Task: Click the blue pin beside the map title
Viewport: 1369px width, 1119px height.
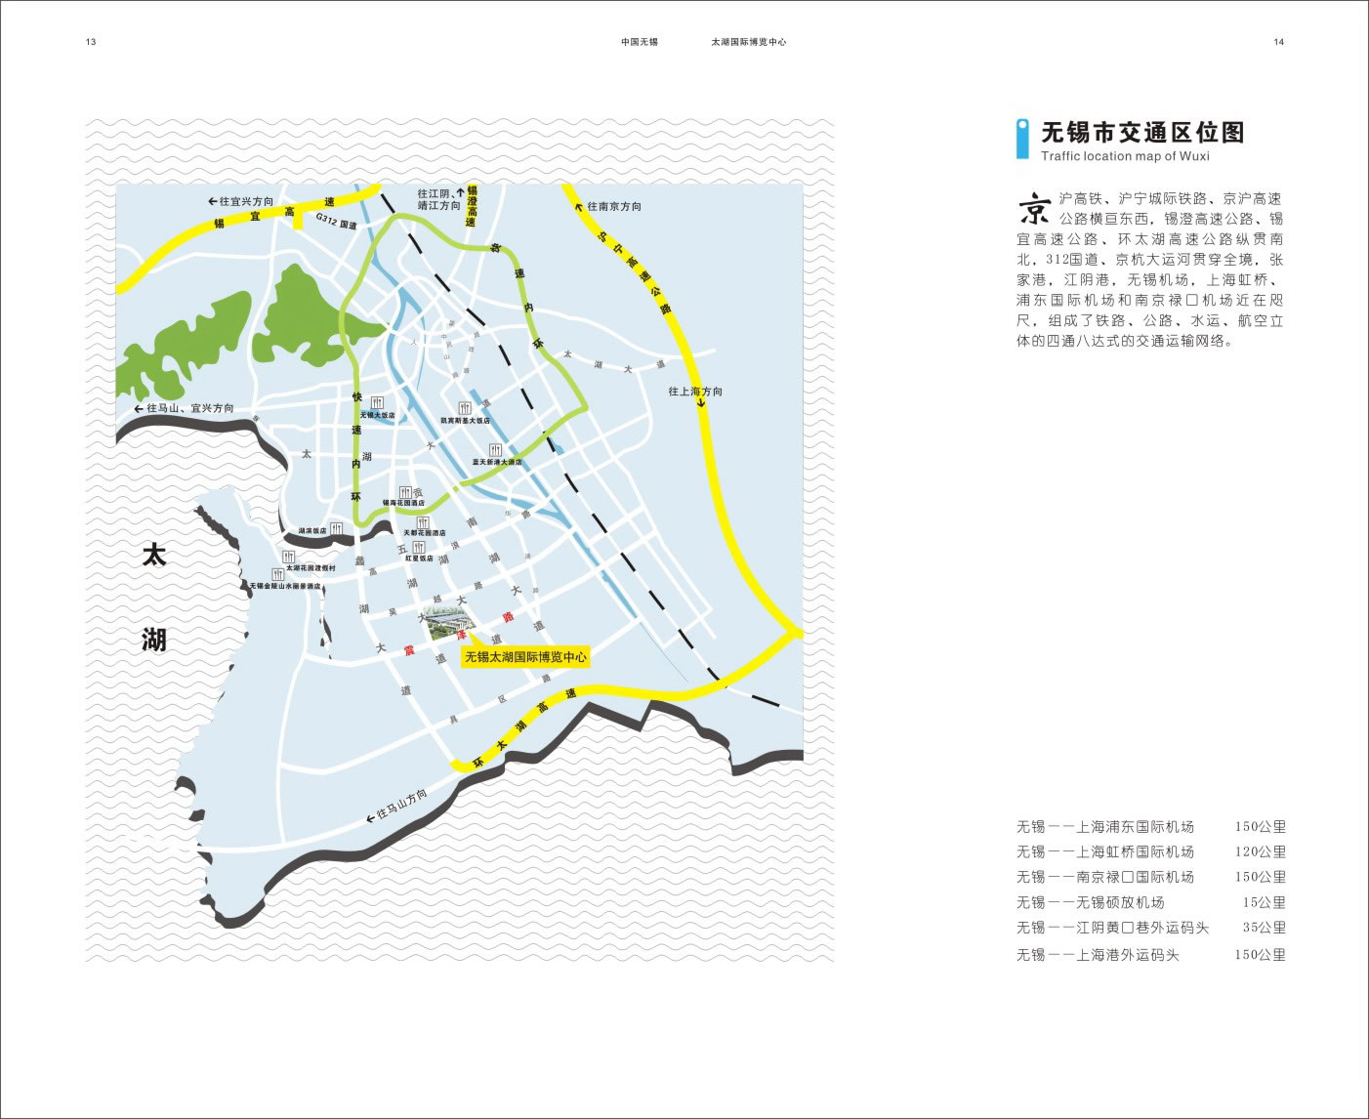Action: tap(1022, 138)
